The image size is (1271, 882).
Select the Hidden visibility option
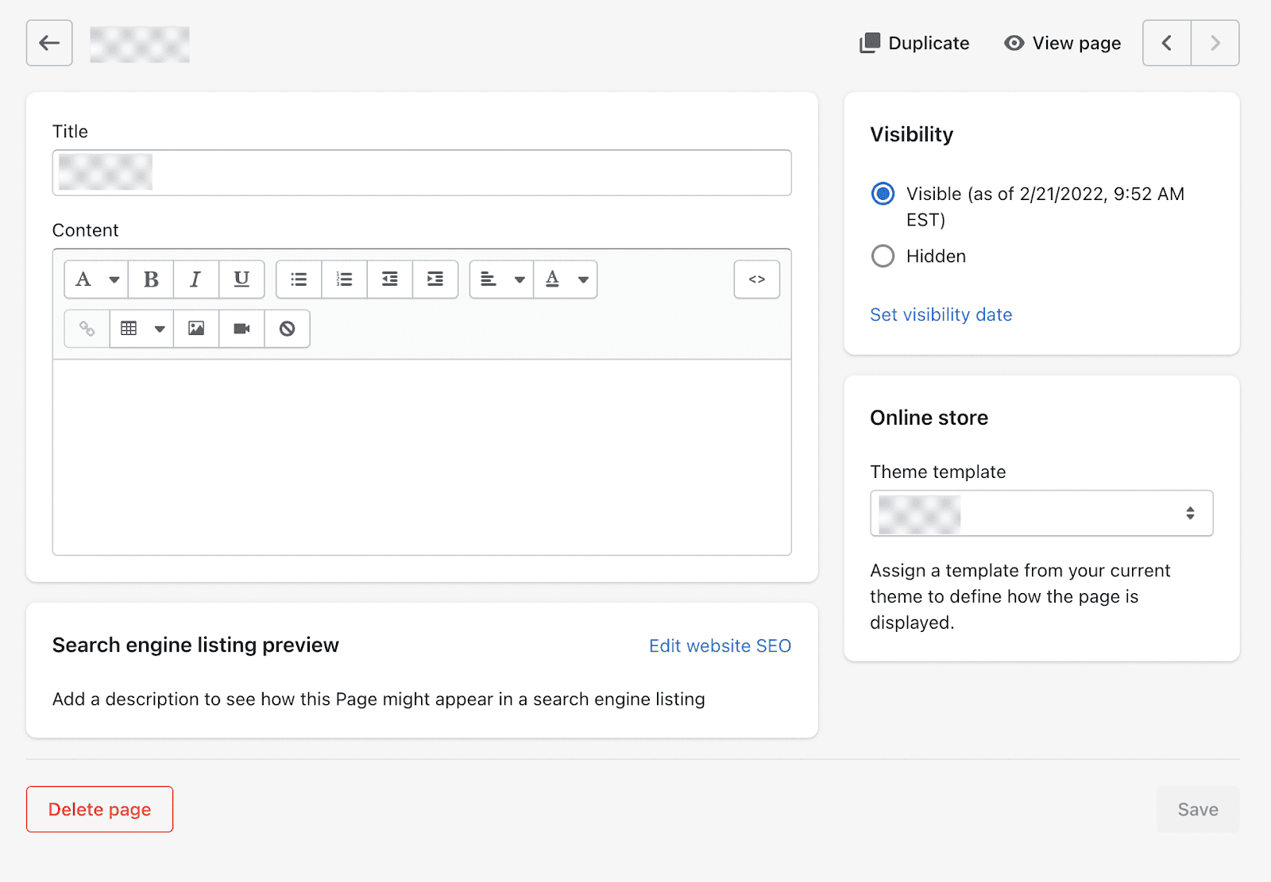(x=883, y=256)
